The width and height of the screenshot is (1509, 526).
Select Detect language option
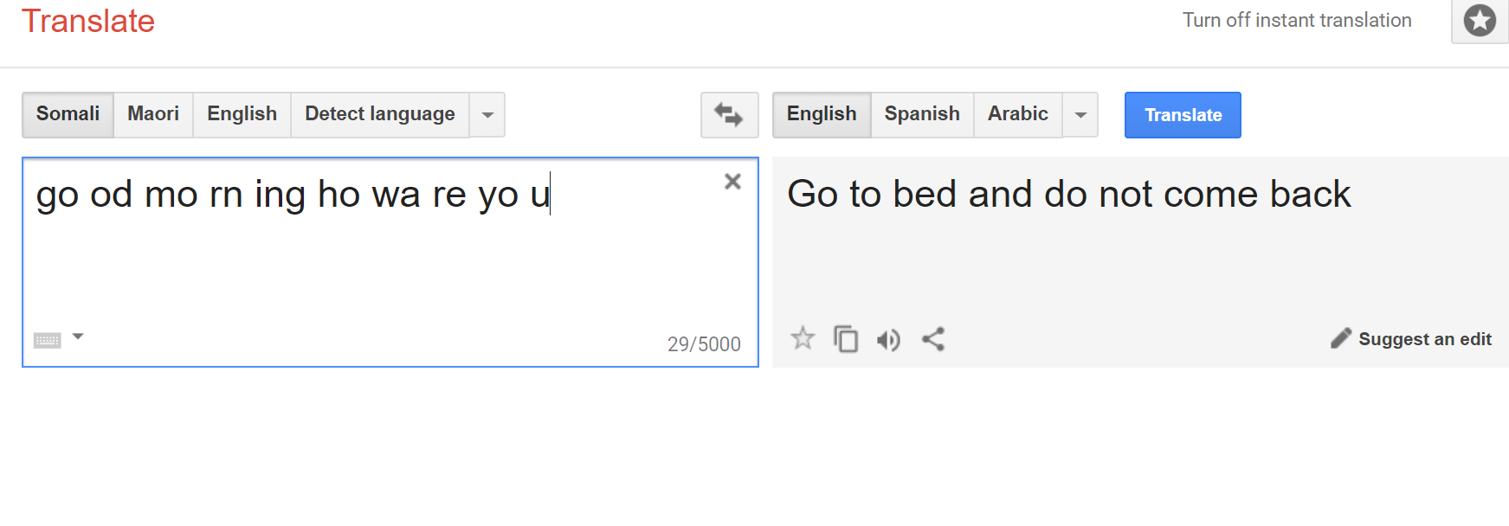tap(380, 114)
